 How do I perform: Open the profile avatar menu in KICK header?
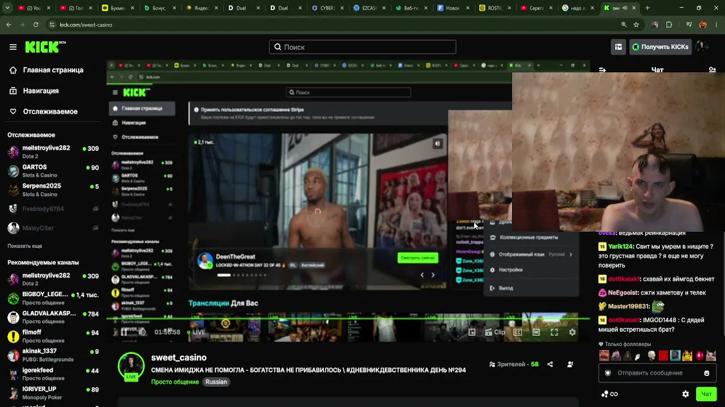tap(702, 47)
